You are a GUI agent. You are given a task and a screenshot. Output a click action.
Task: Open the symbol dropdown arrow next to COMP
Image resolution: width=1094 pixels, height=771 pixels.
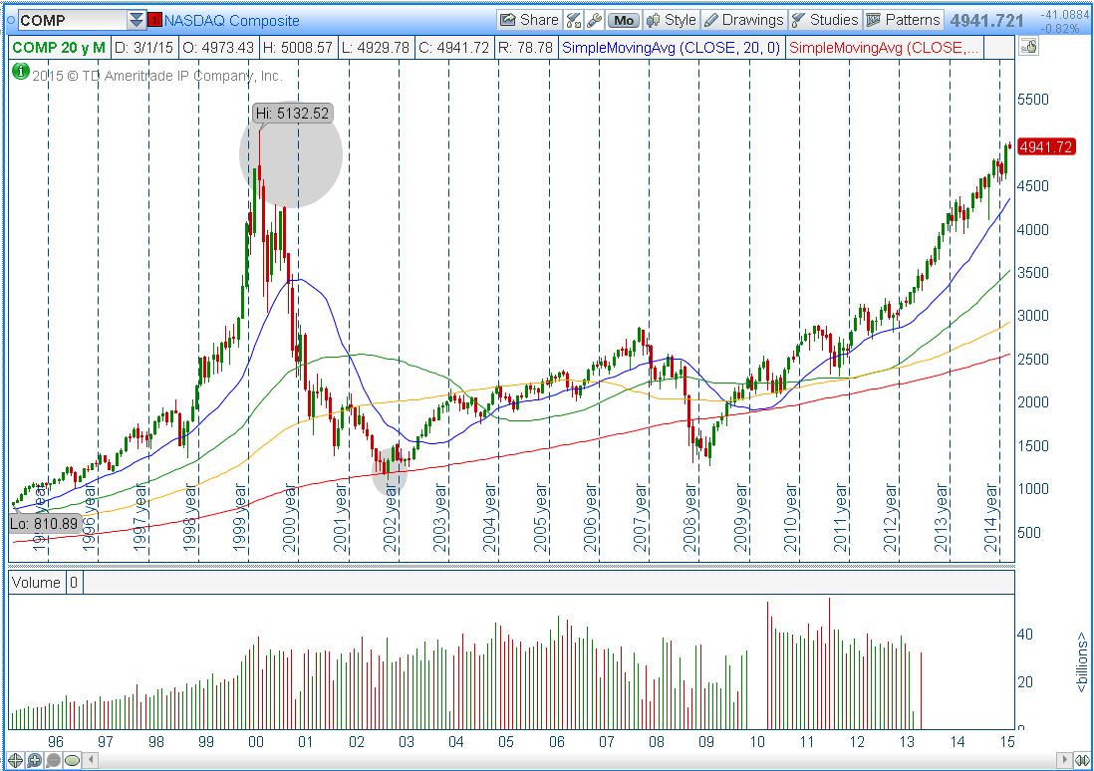pos(137,20)
